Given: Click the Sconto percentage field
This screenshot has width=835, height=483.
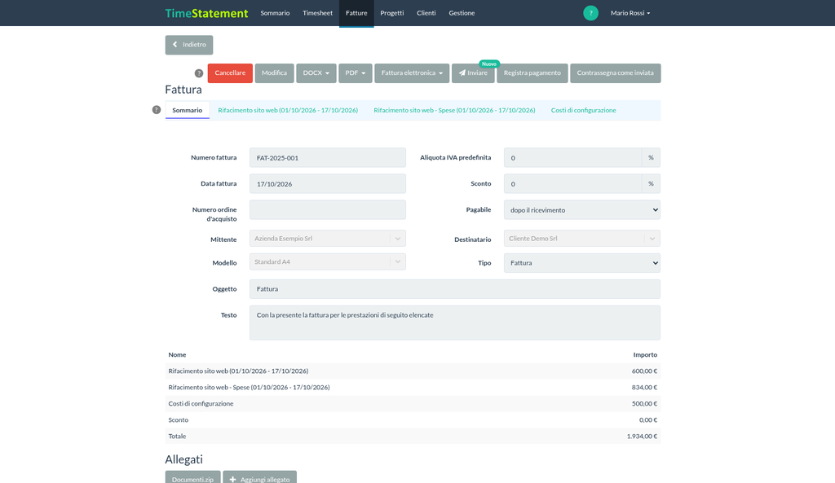Looking at the screenshot, I should point(572,183).
